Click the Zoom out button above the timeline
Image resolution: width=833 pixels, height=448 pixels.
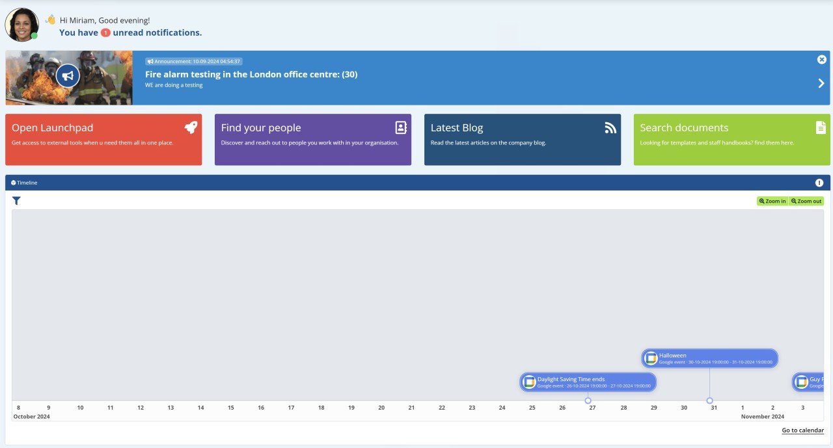coord(806,201)
